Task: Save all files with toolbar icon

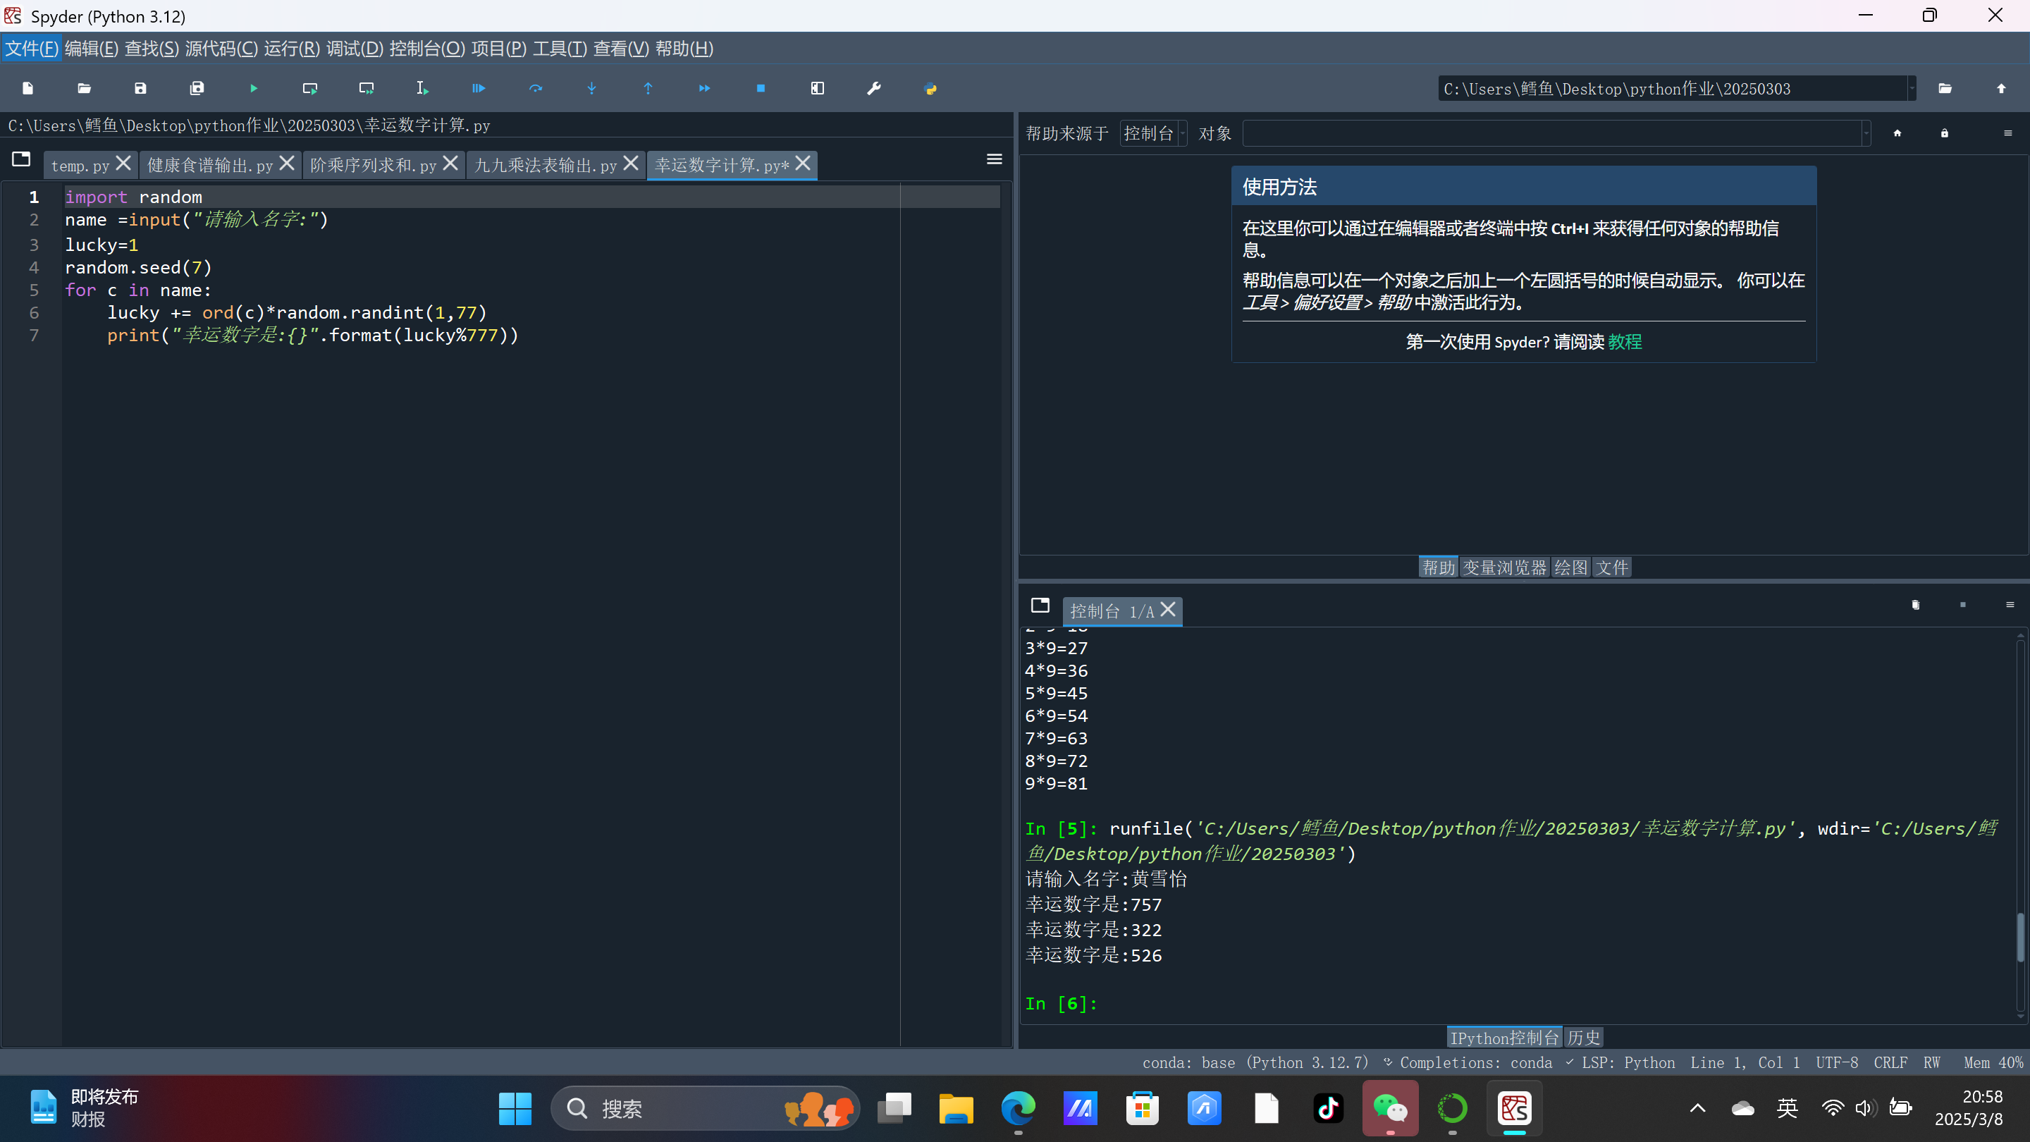Action: point(197,88)
